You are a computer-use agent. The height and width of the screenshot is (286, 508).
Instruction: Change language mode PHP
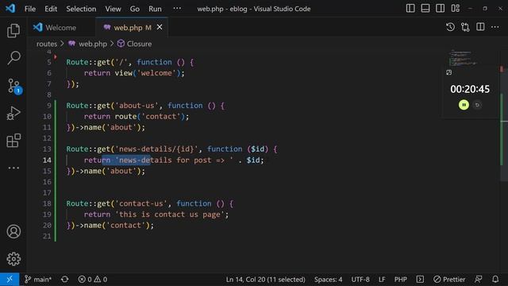(x=400, y=279)
